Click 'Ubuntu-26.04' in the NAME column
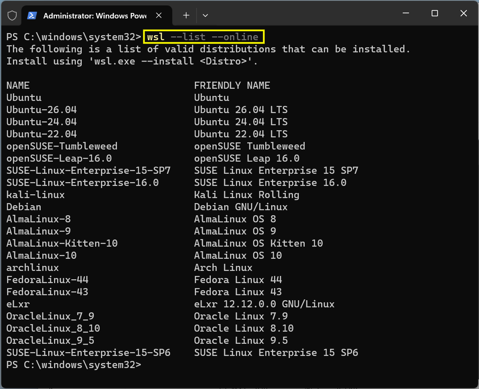479x389 pixels. (41, 110)
